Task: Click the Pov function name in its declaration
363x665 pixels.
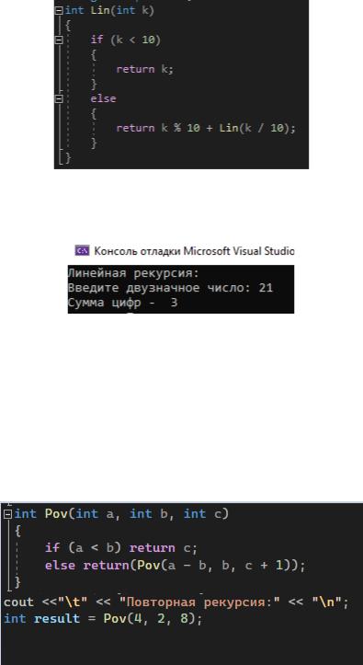Action: click(x=56, y=513)
